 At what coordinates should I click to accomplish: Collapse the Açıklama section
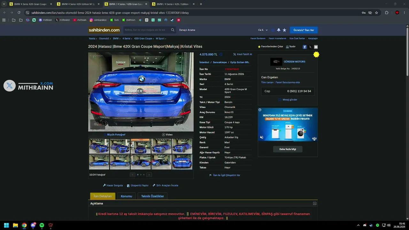coord(315,203)
